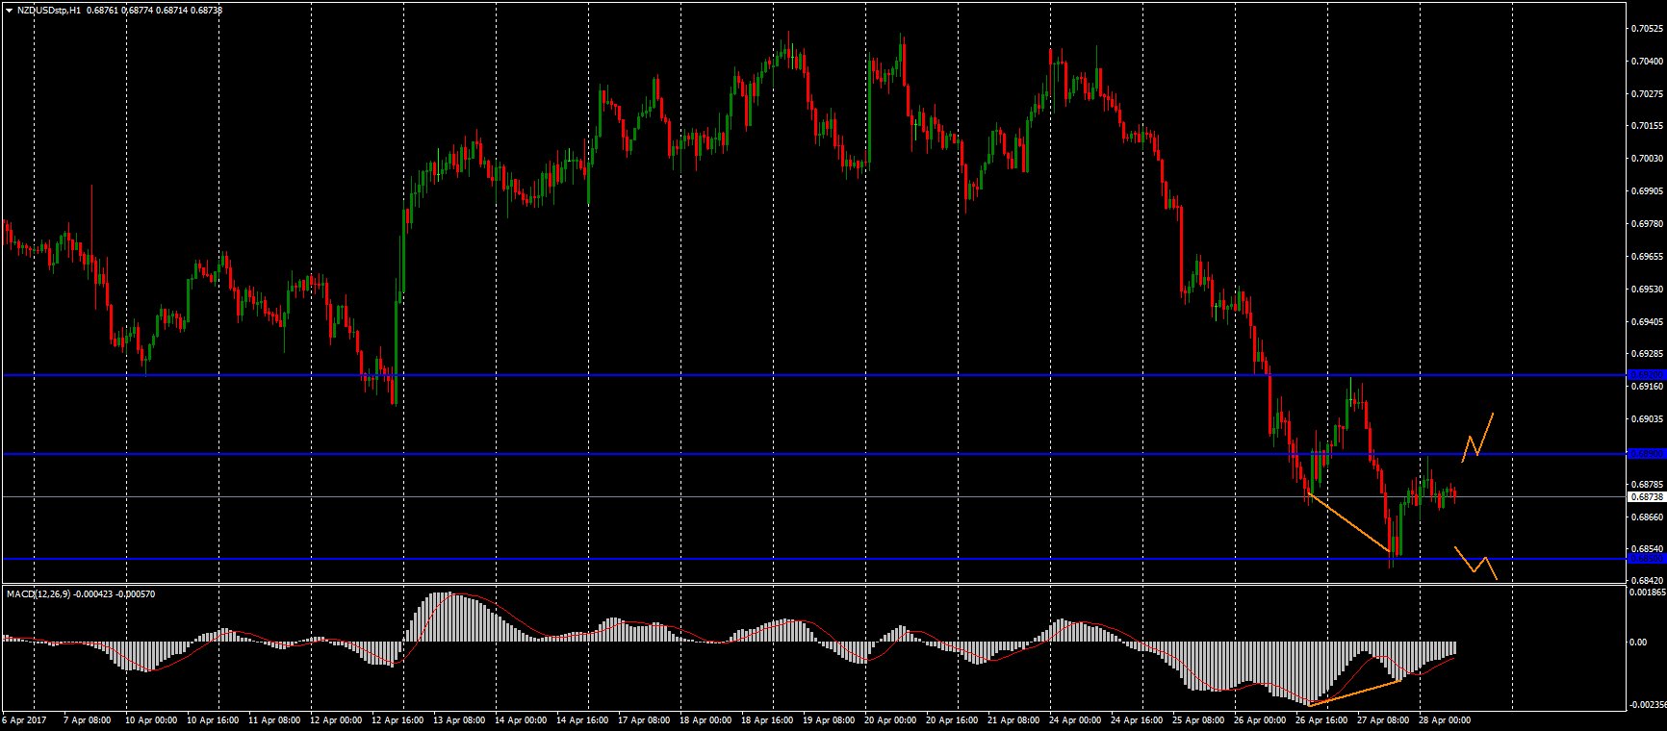Viewport: 1667px width, 731px height.
Task: Click the gray MACD histogram bars
Action: pos(443,618)
